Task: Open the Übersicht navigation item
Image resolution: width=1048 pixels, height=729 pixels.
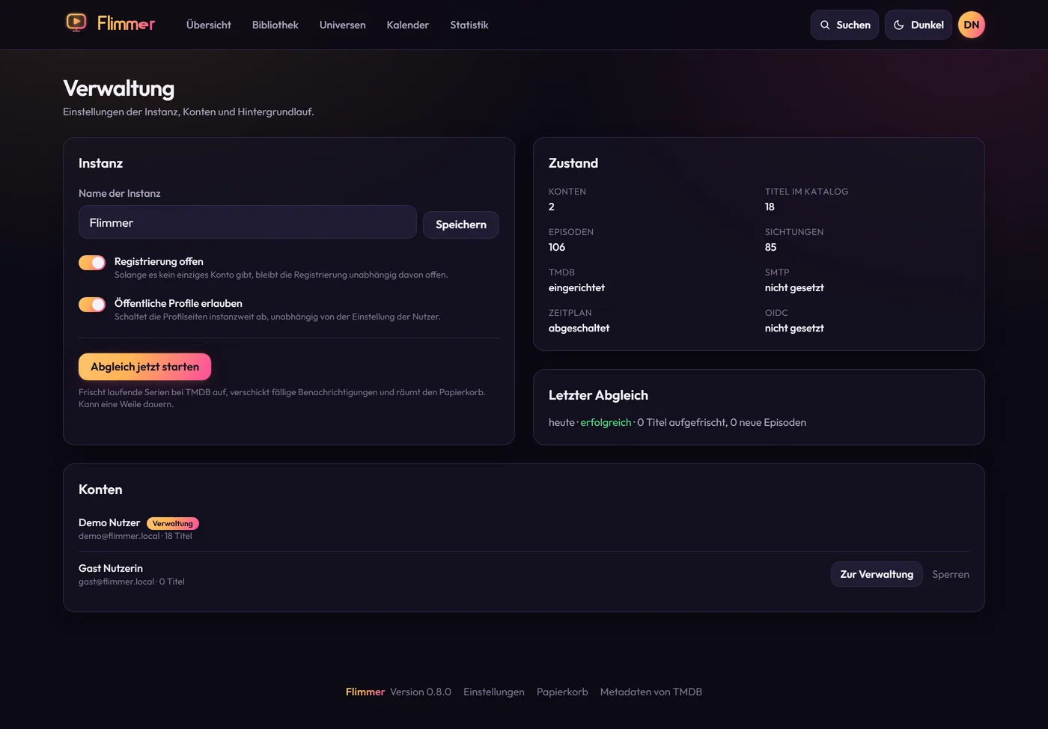Action: pyautogui.click(x=209, y=25)
